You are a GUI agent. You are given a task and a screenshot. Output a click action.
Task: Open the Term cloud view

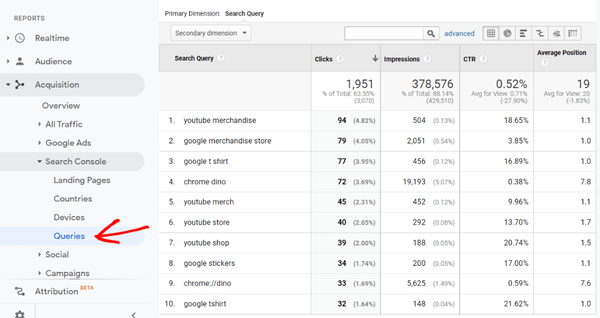(x=556, y=33)
